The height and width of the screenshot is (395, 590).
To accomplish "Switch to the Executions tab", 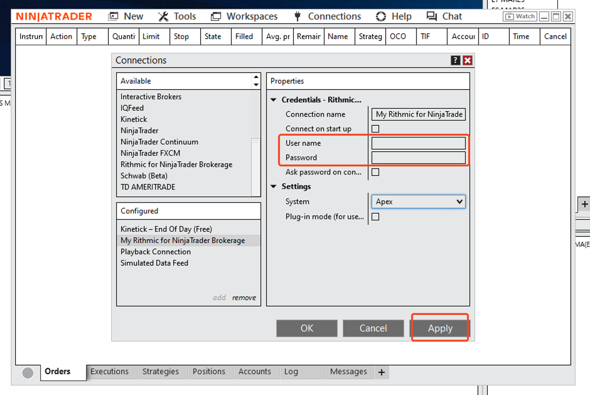I will tap(110, 371).
